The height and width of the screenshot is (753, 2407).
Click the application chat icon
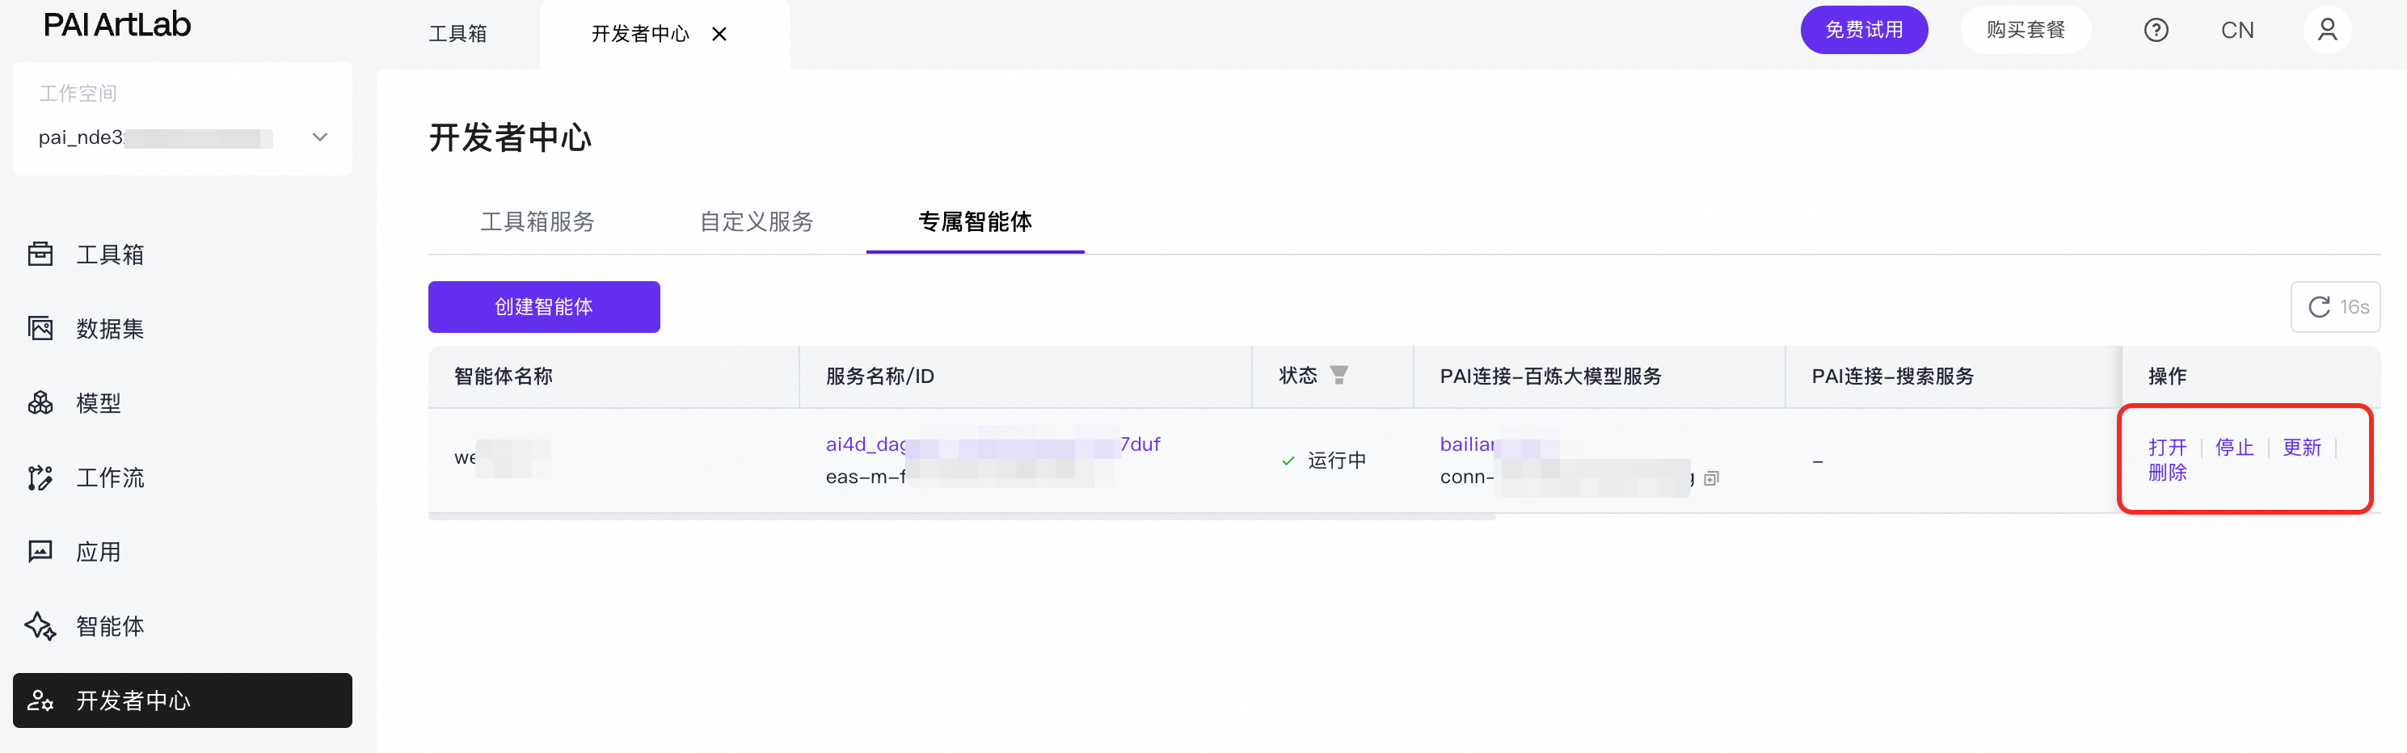40,551
